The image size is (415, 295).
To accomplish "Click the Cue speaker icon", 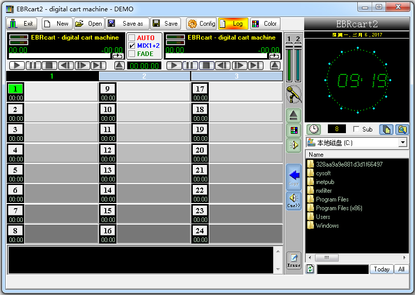I will (293, 200).
